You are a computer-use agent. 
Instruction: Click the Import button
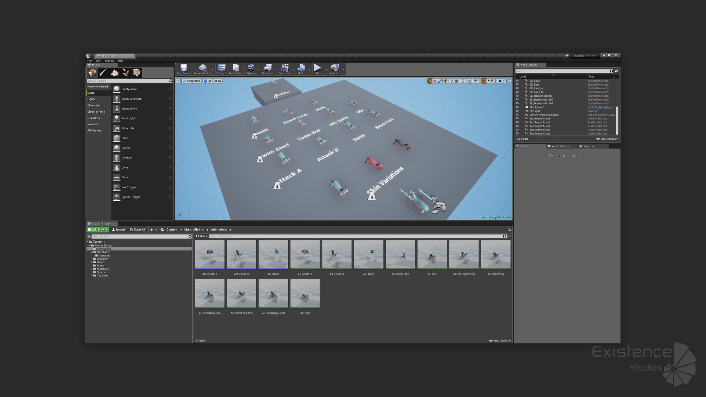coord(118,229)
